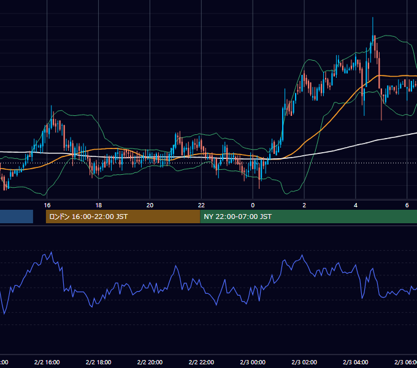Click the '6' hour label on chart axis
The image size is (417, 368).
coord(407,205)
